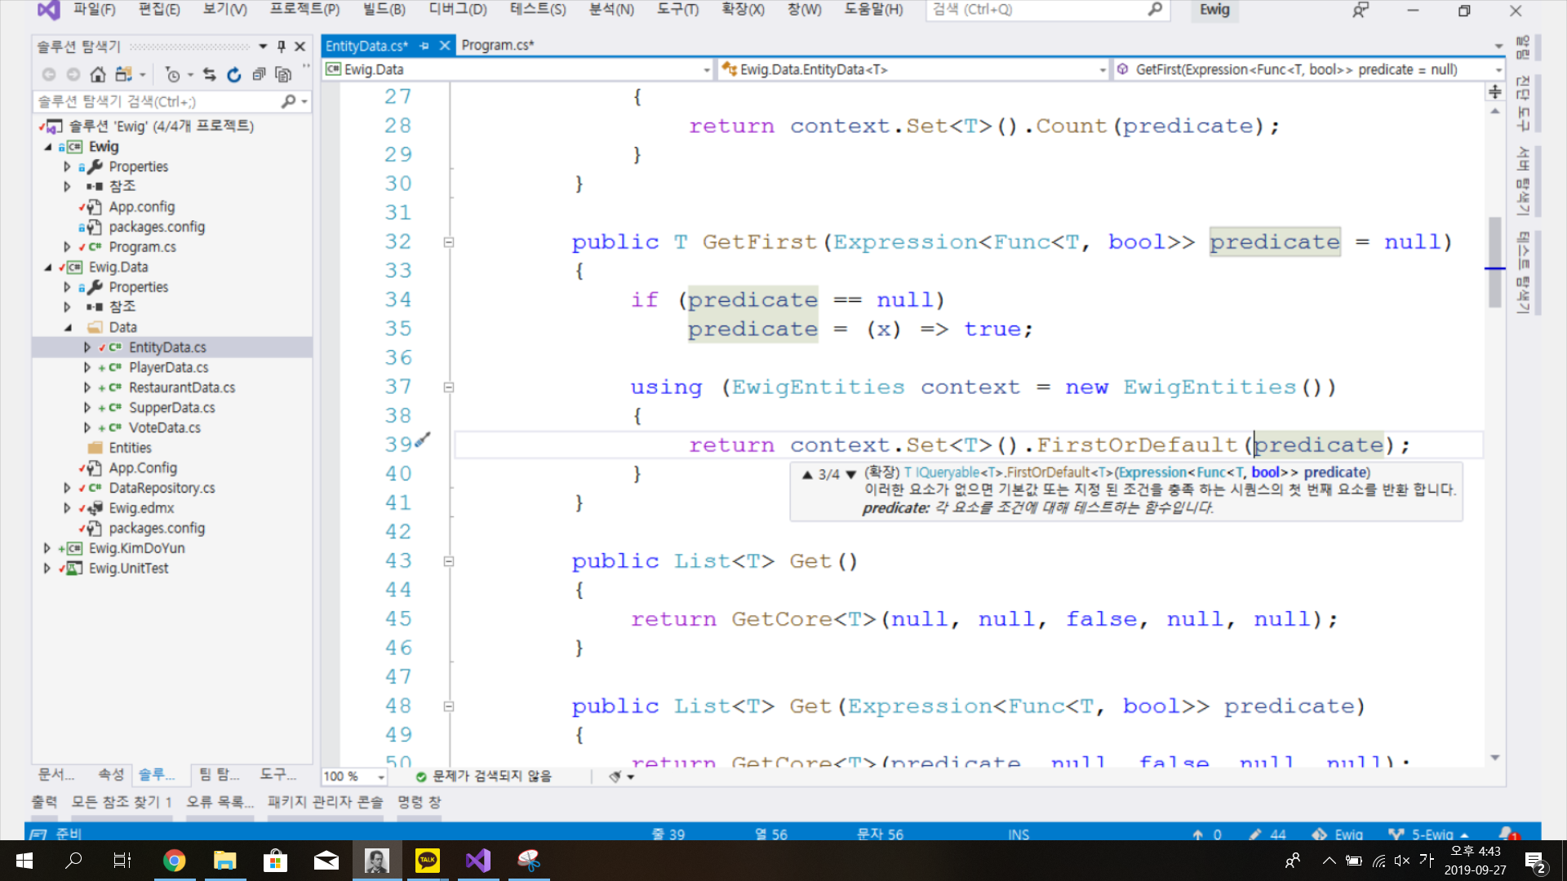The image size is (1567, 881).
Task: Click the refresh icon in Solution Explorer
Action: tap(234, 74)
